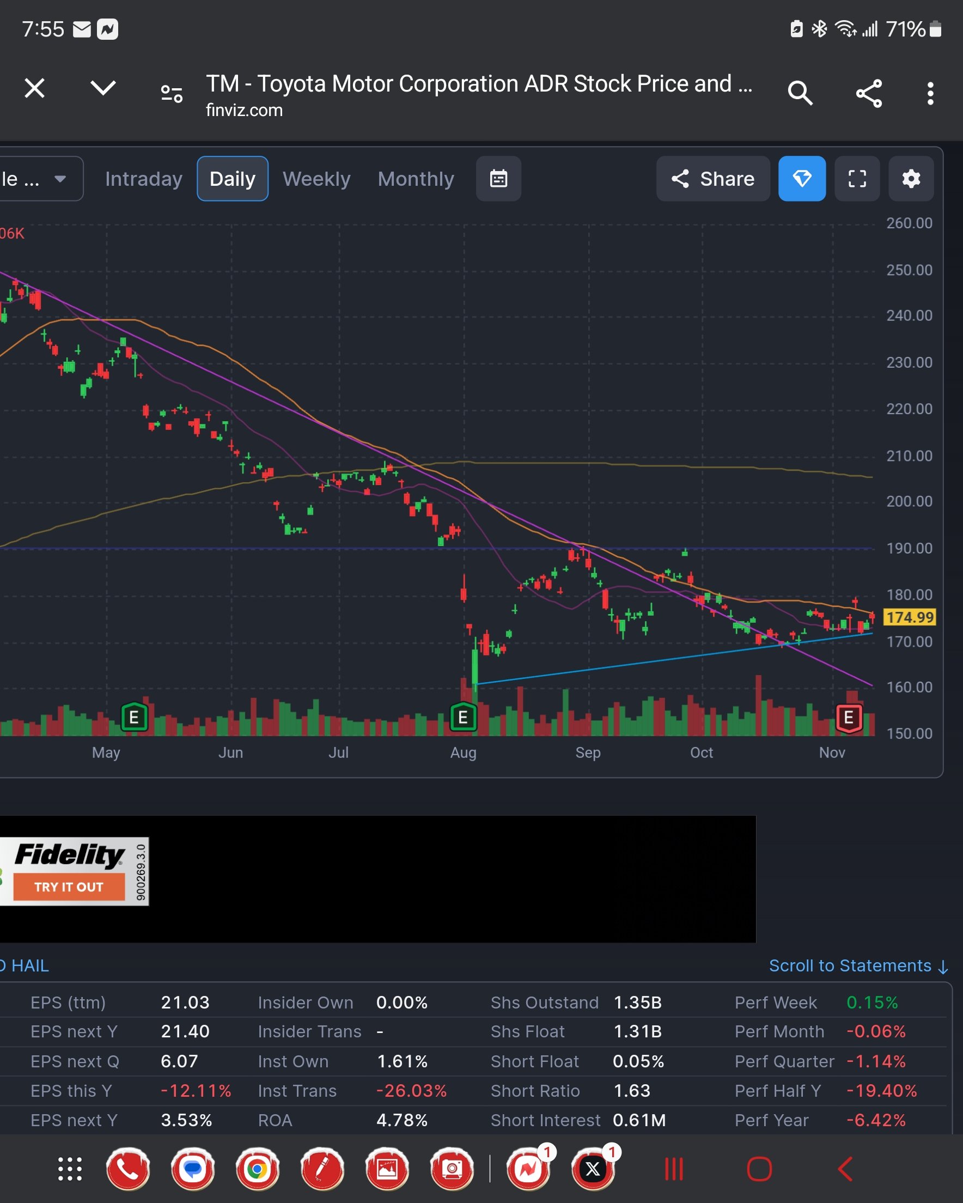Tap the recent apps navigation button

(x=673, y=1169)
